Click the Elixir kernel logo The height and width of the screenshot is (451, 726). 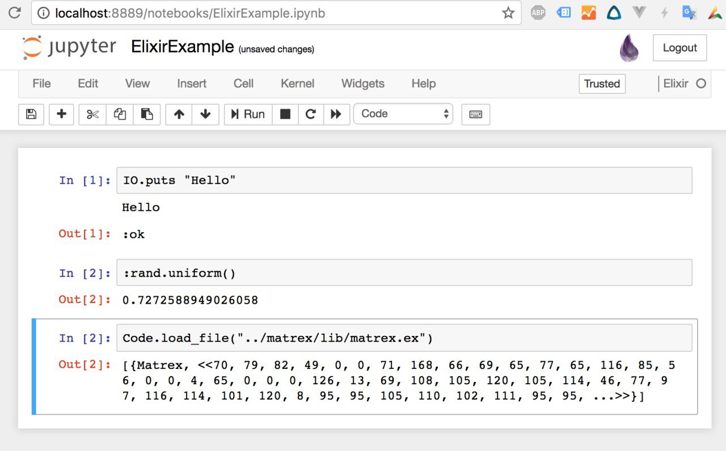[628, 48]
